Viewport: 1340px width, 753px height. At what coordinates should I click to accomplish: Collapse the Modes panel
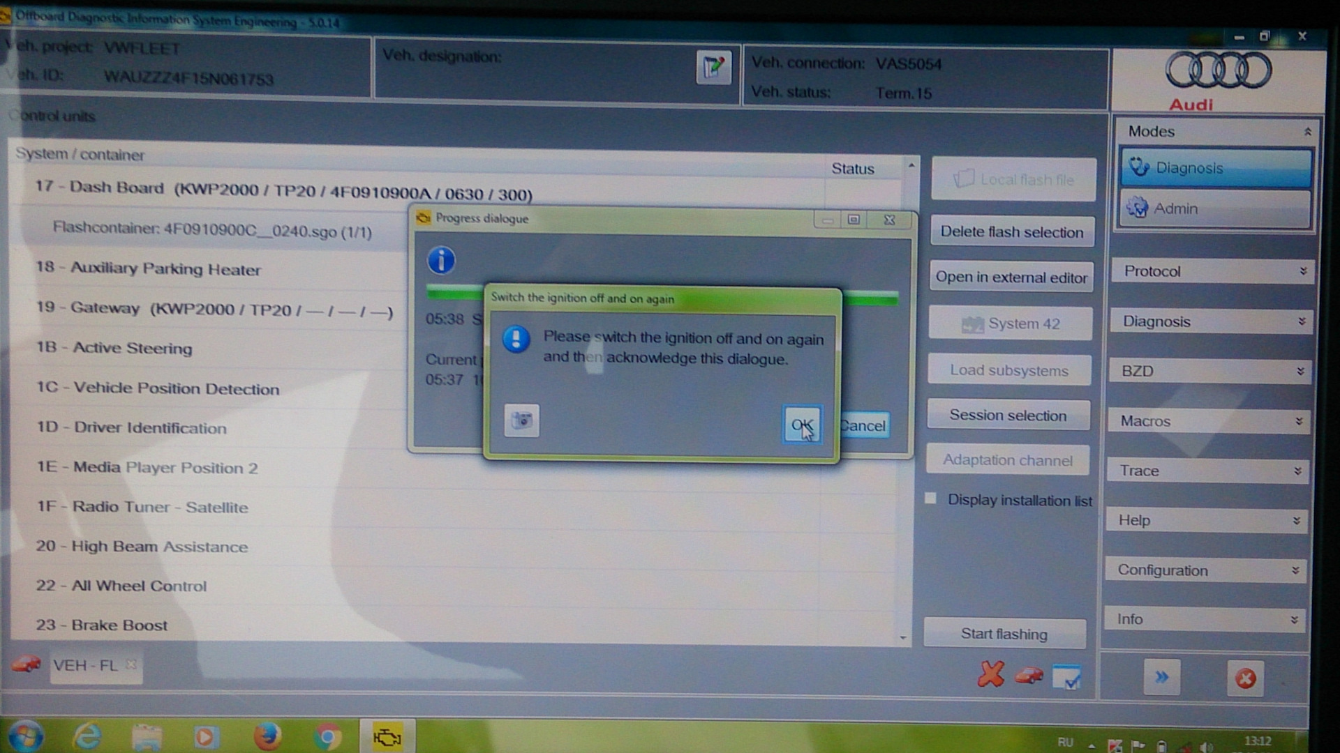(1307, 132)
